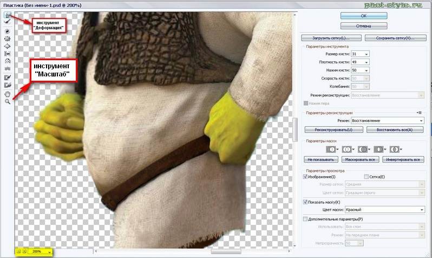
Task: Open the Размер кисти dropdown arrow
Action: click(x=366, y=54)
